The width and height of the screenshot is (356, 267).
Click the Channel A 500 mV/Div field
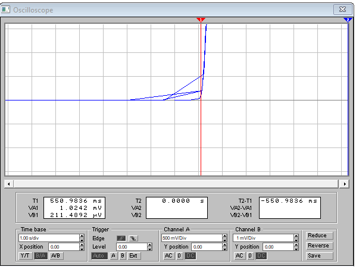point(192,238)
